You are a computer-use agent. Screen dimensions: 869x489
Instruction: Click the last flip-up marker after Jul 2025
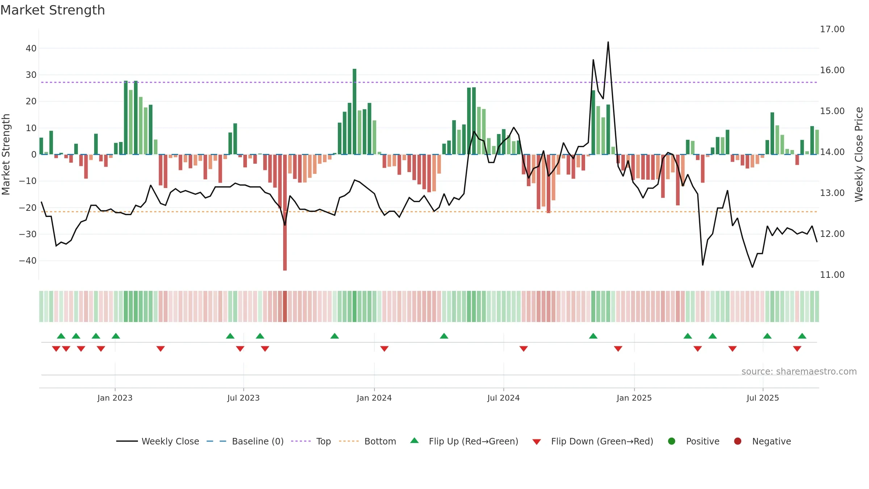point(802,336)
